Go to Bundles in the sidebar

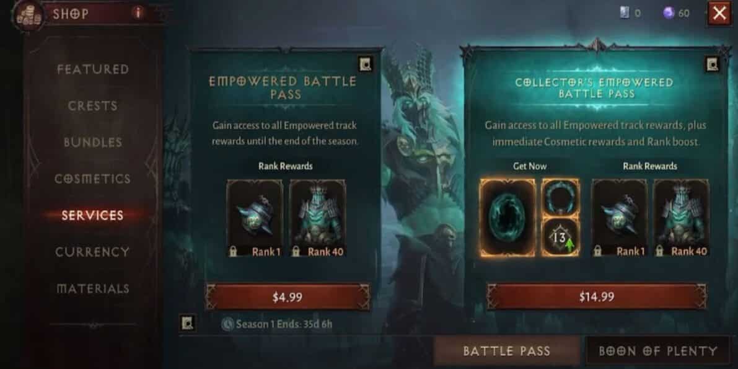pyautogui.click(x=93, y=142)
